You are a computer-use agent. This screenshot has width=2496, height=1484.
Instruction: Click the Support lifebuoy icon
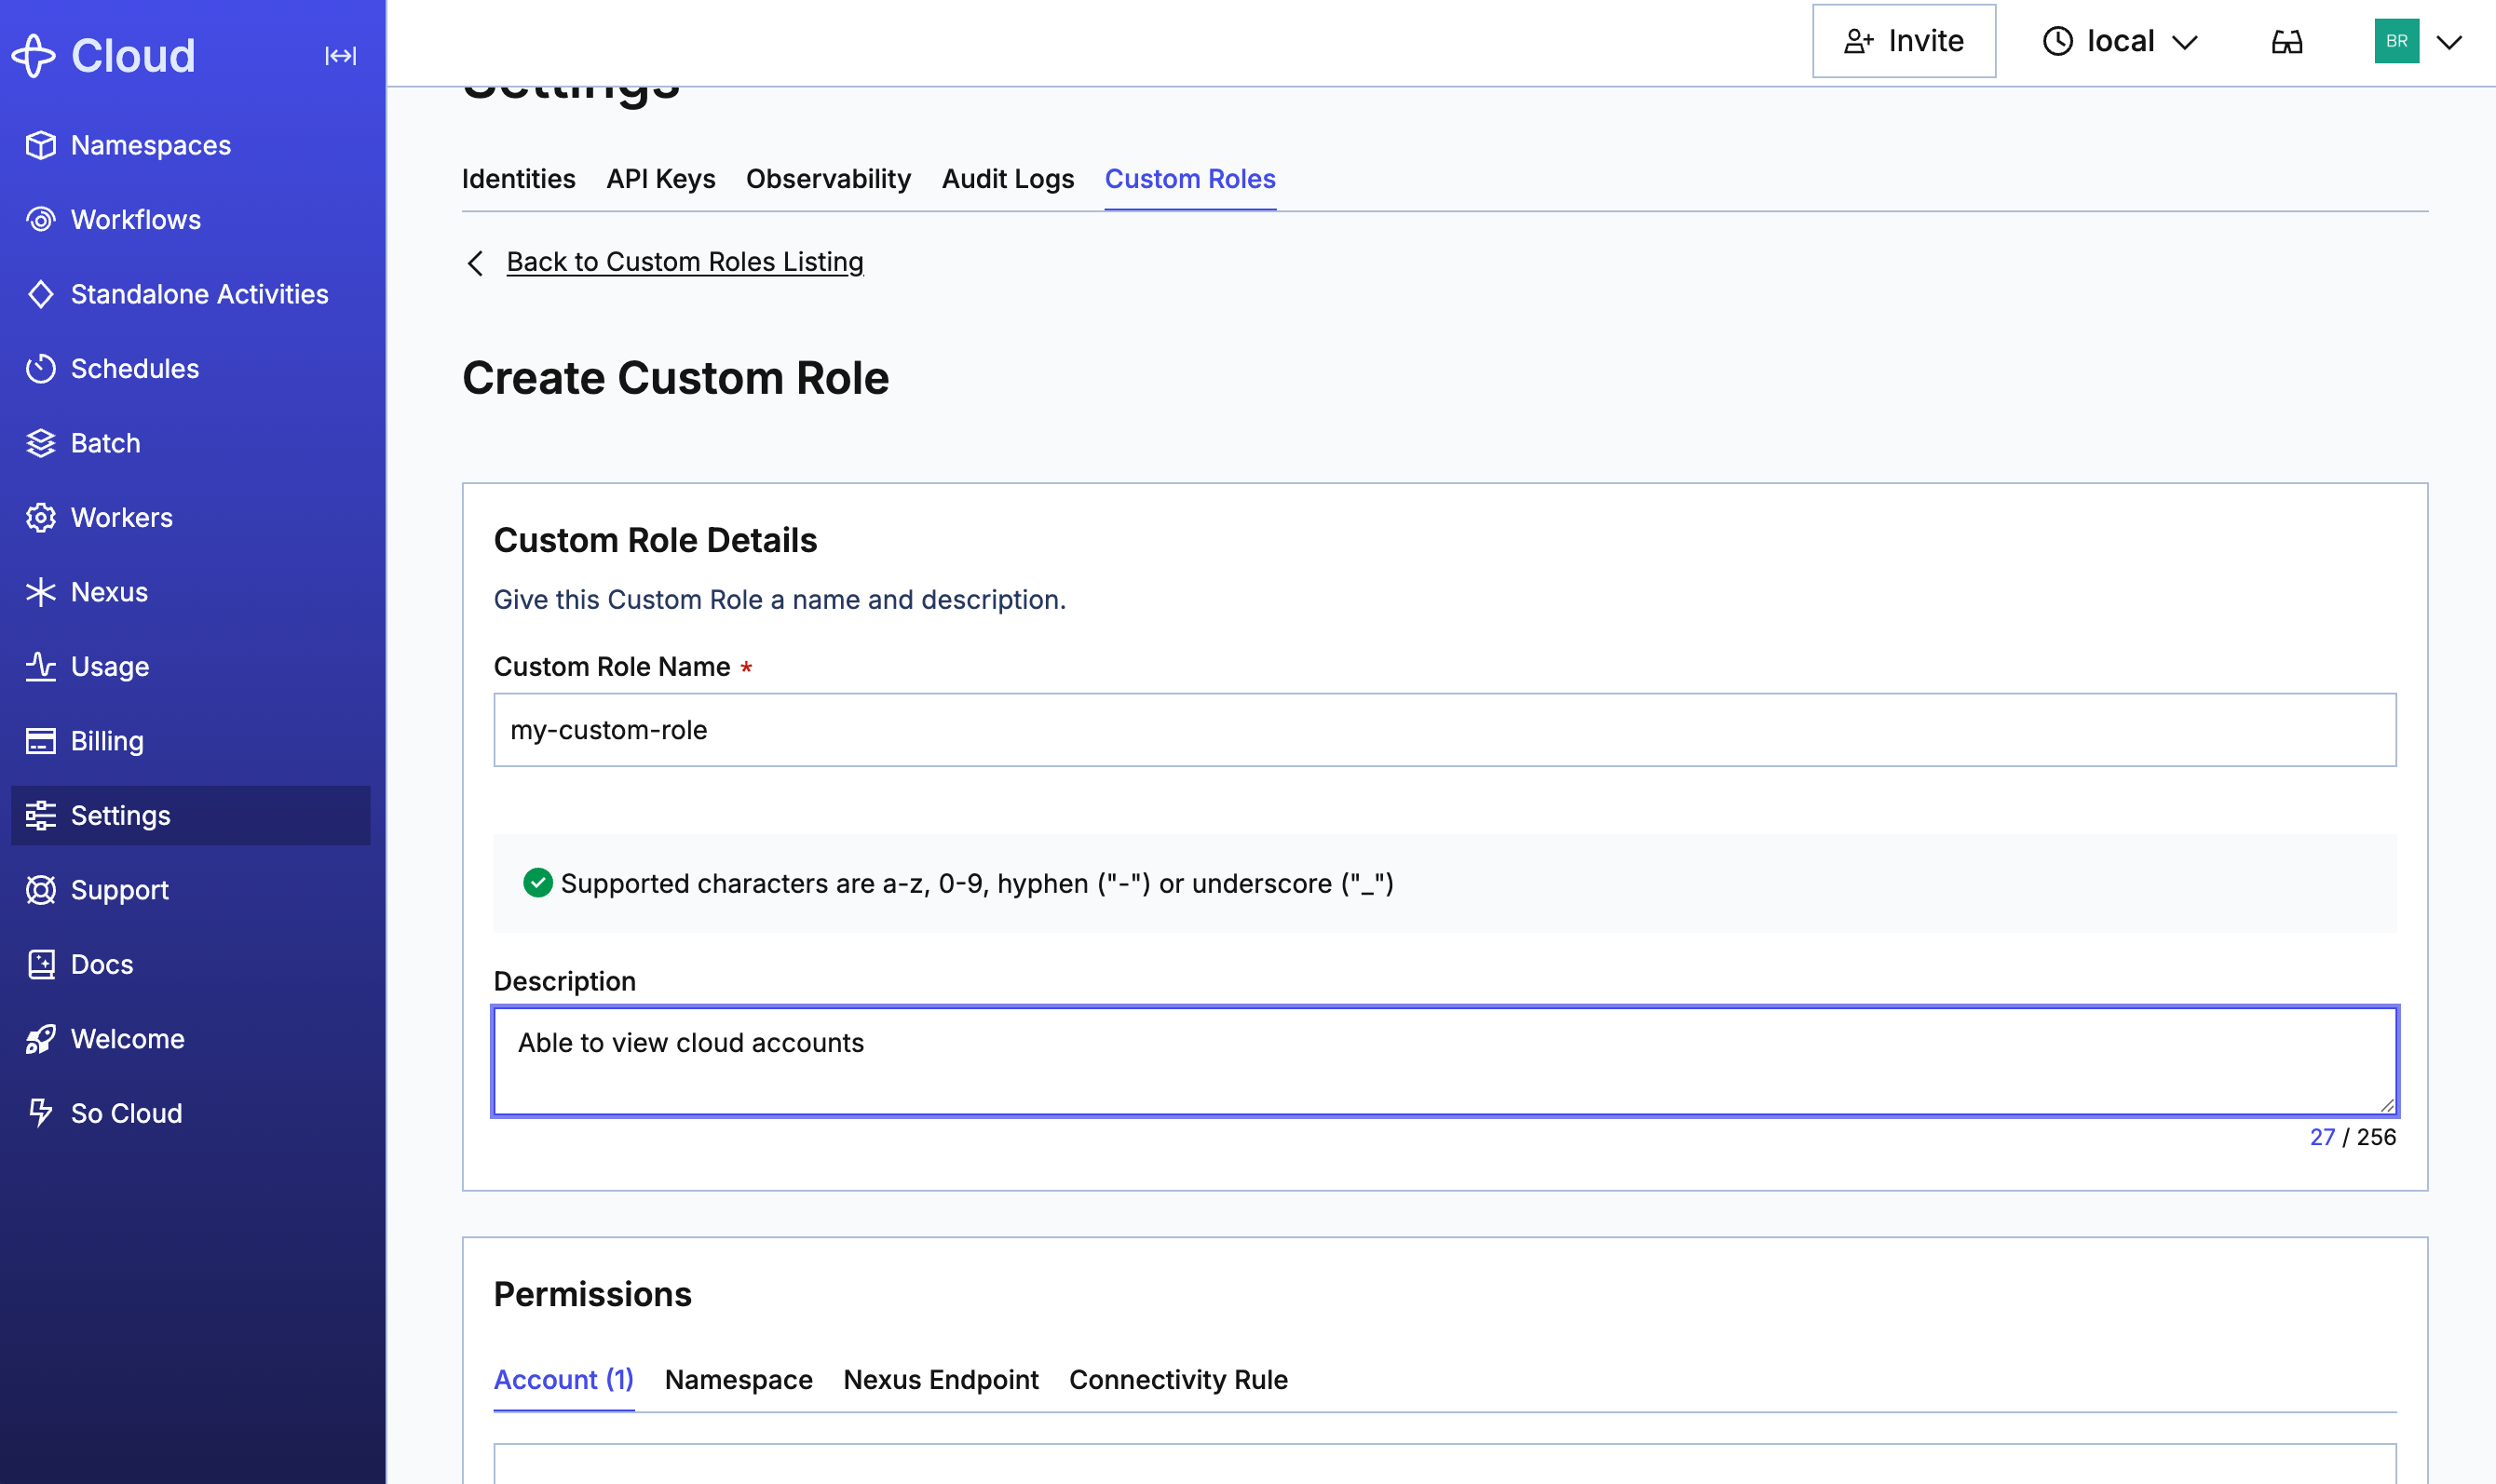point(41,890)
